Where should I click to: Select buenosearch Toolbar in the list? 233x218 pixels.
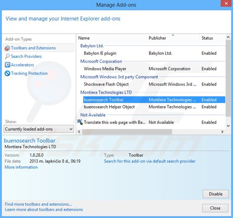(x=104, y=100)
